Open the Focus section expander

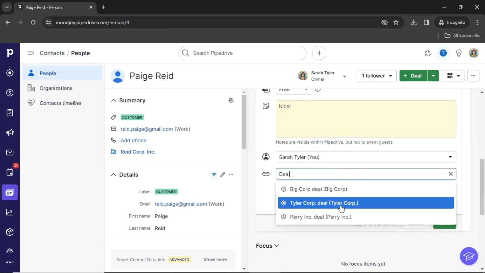coord(277,246)
